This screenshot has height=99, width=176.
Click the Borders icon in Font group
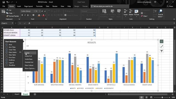[x=33, y=15]
